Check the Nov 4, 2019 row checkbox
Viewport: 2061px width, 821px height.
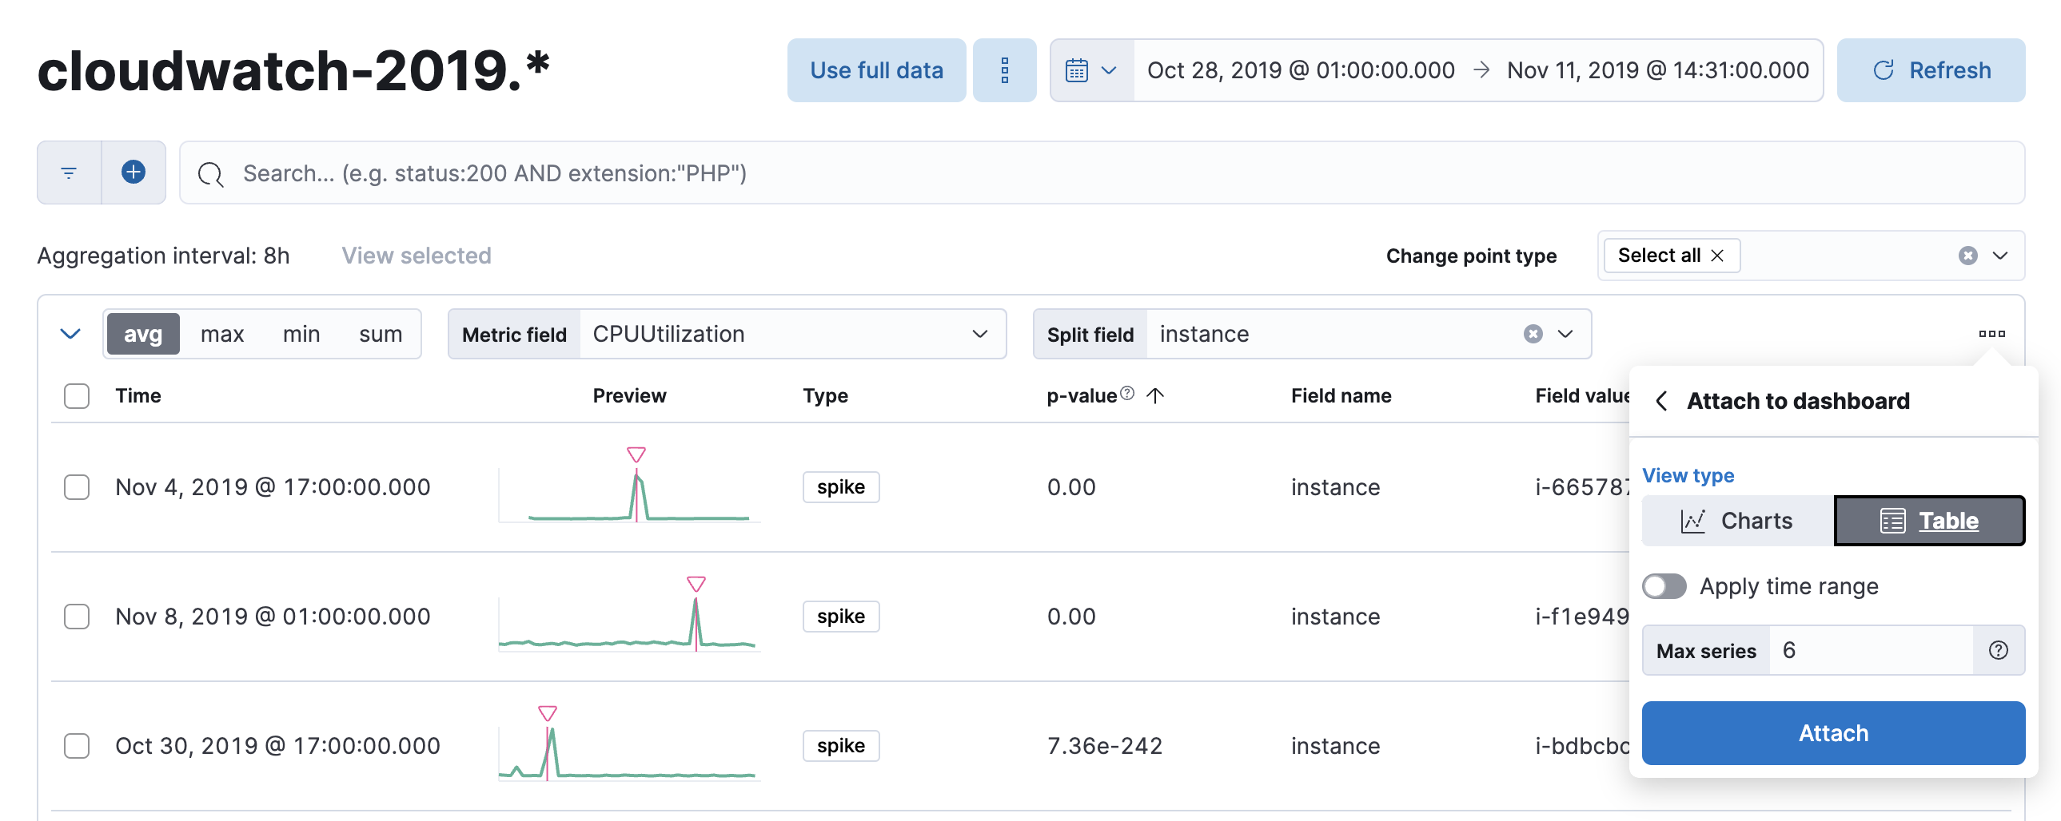(x=77, y=487)
